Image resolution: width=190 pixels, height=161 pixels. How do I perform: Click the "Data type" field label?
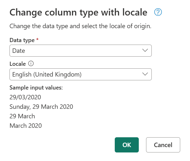coord(22,40)
